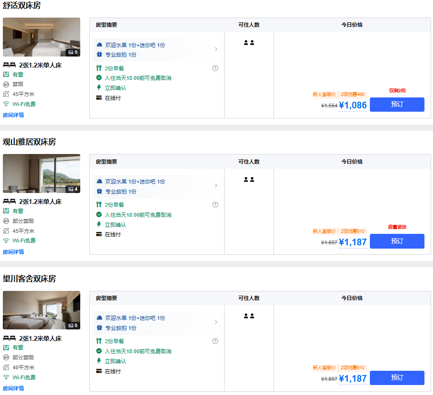
Task: Expand gift package arrow for 舒适双床房
Action: 216,49
